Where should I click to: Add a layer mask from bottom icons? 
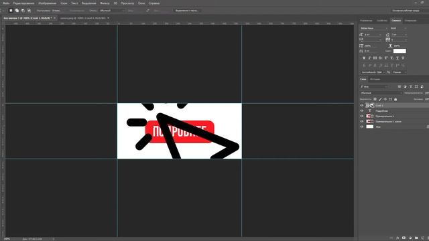[x=404, y=238]
